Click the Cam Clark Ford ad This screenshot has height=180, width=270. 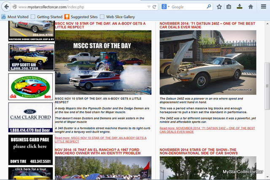click(31, 117)
